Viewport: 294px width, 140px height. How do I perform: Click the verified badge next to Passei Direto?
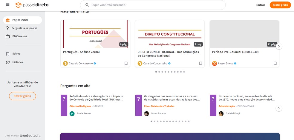click(x=235, y=63)
